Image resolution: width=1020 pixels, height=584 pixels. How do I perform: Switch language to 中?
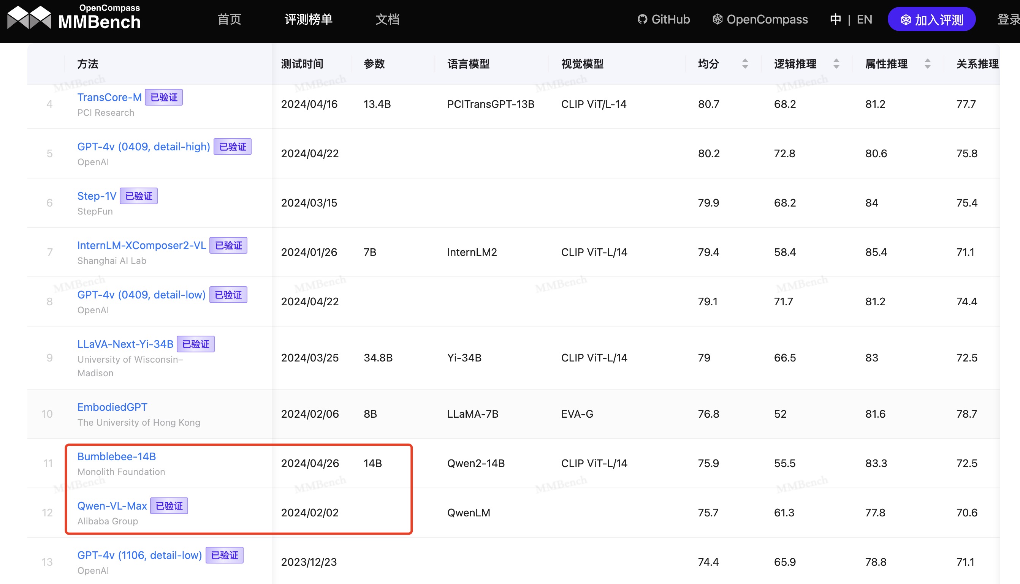coord(835,19)
